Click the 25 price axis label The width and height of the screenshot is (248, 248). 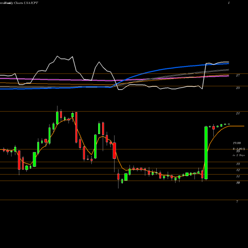click(238, 88)
